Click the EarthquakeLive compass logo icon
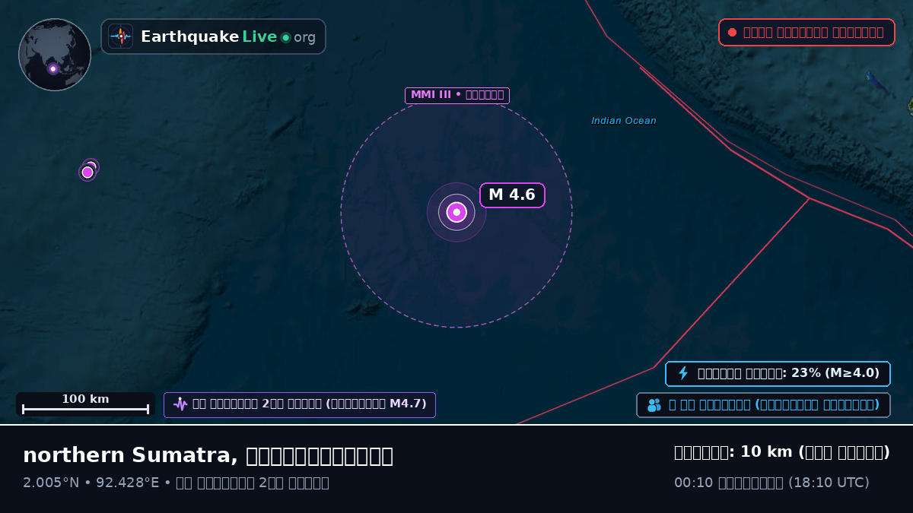The height and width of the screenshot is (513, 913). click(120, 36)
